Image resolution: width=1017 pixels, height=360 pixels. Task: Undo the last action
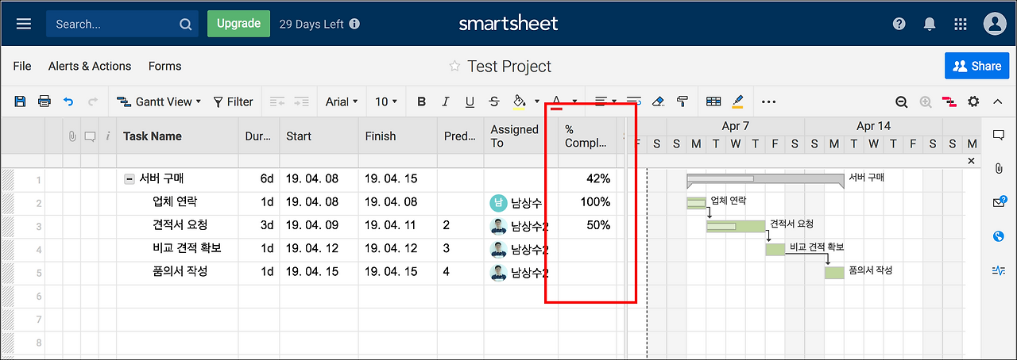68,101
